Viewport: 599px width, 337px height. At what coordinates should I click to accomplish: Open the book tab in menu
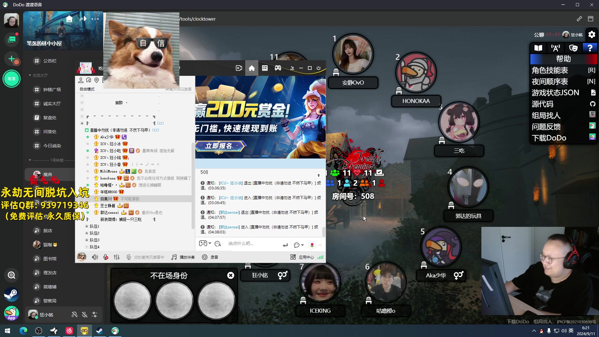point(538,48)
